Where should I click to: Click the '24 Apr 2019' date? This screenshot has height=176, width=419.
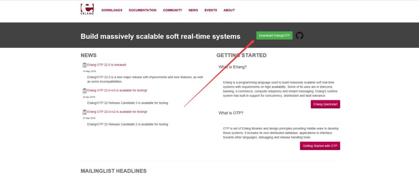pos(89,97)
